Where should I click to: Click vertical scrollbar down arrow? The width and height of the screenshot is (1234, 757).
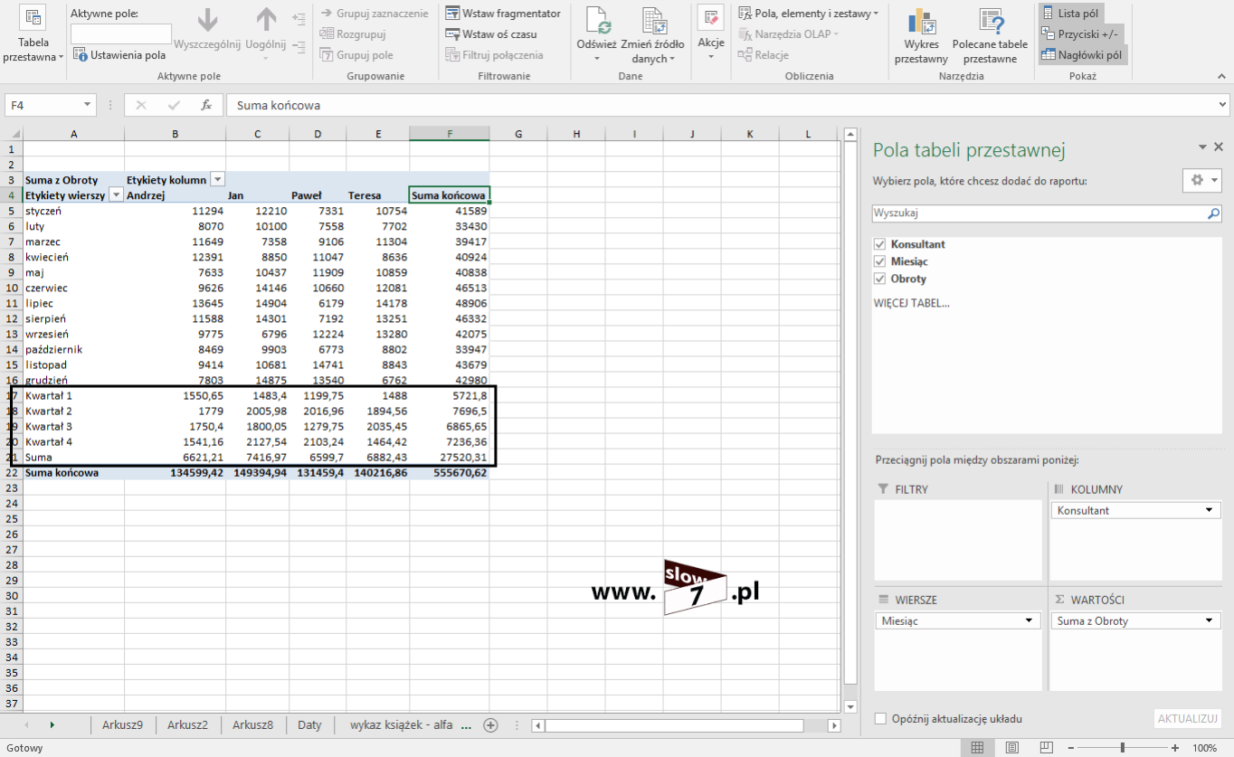pos(850,706)
